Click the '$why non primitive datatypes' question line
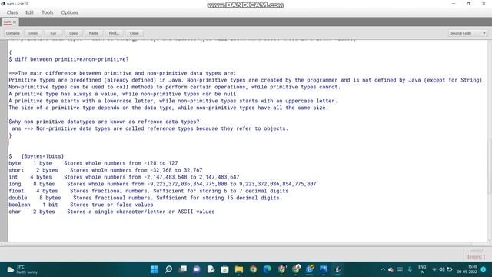 104,122
